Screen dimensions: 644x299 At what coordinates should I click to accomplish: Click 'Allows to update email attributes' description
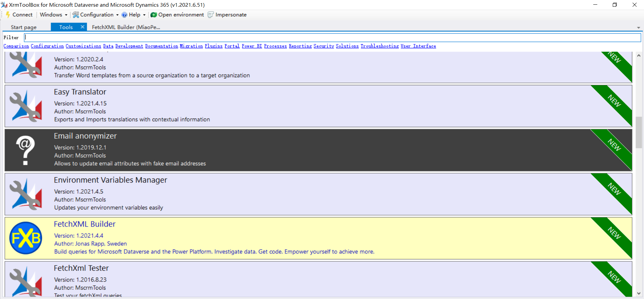130,163
